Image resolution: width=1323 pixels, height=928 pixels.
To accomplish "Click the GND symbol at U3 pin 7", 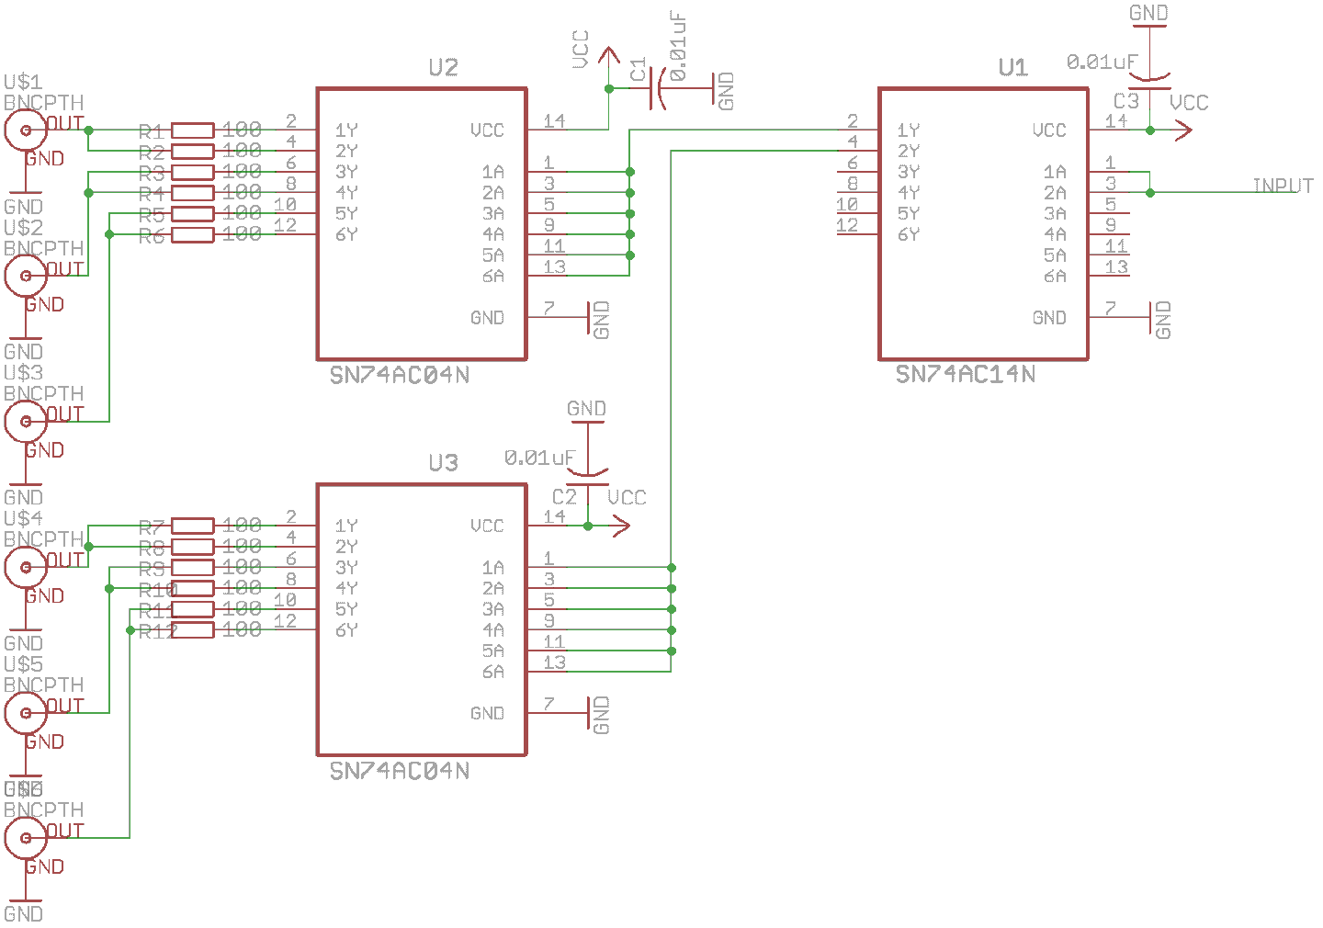I will coord(588,714).
